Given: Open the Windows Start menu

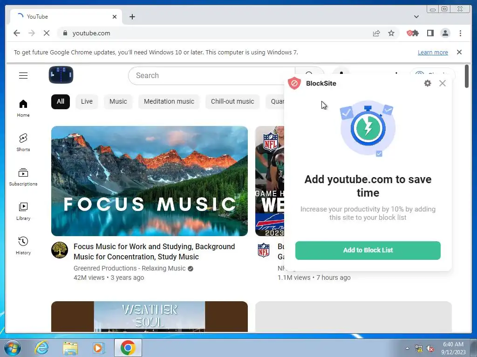Looking at the screenshot, I should [x=12, y=348].
